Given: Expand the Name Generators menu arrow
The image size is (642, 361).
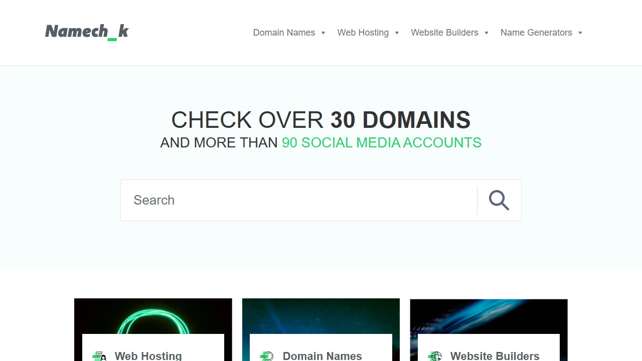Looking at the screenshot, I should (580, 33).
